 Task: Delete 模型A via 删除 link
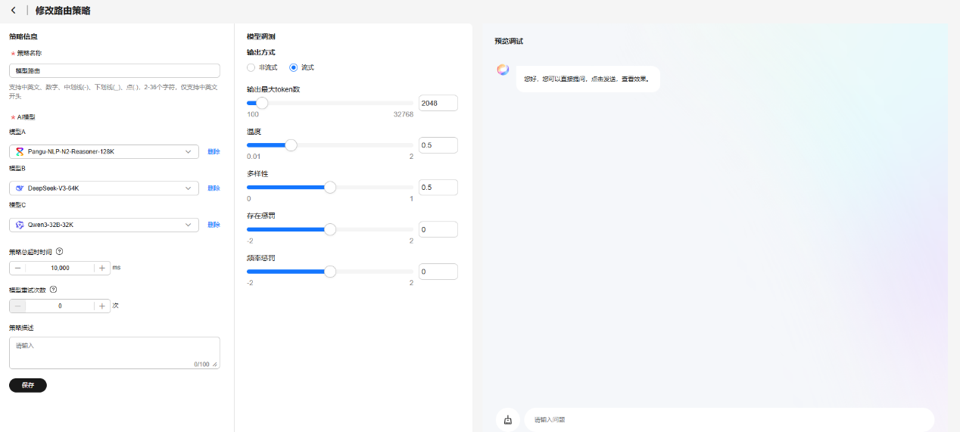(x=214, y=151)
